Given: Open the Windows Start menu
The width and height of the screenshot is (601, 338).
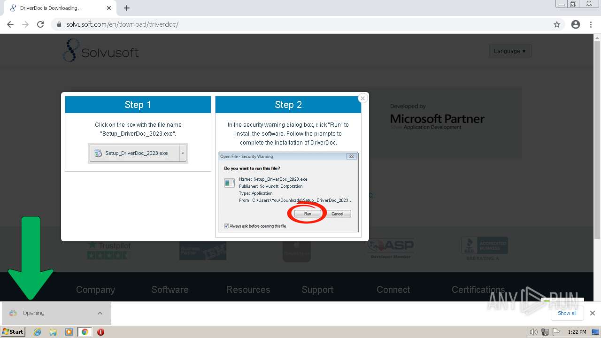Looking at the screenshot, I should pyautogui.click(x=13, y=332).
